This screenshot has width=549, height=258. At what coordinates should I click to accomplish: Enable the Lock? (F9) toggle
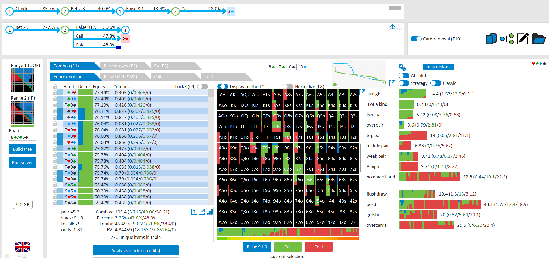coord(203,87)
